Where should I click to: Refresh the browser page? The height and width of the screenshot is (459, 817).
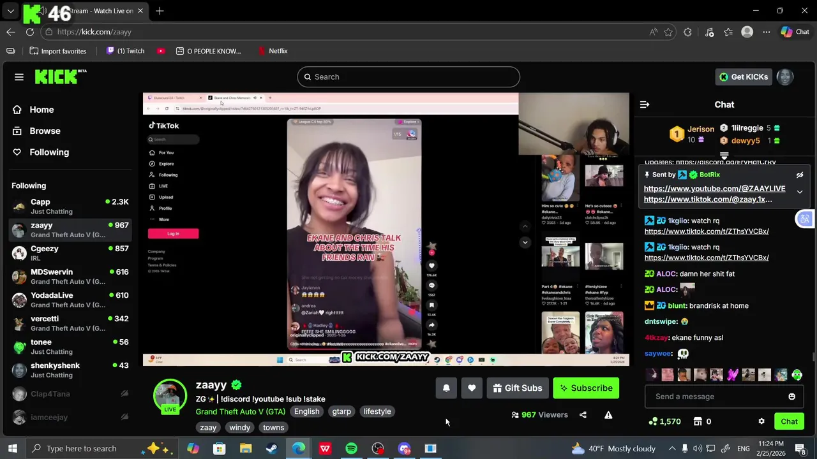pyautogui.click(x=30, y=32)
